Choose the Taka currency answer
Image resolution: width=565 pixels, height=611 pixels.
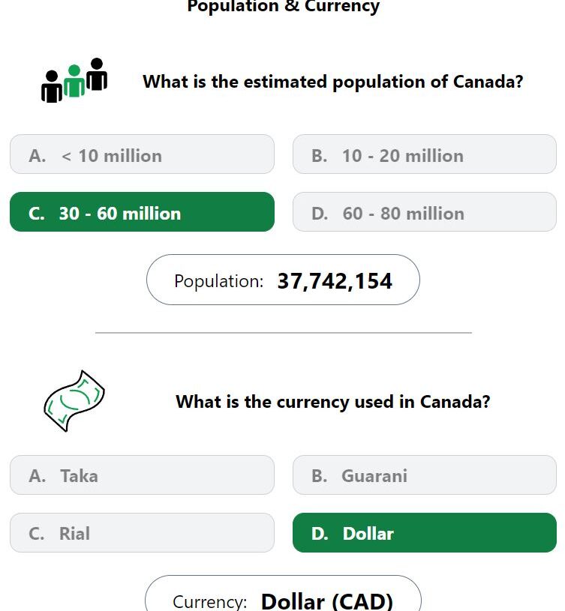click(142, 475)
